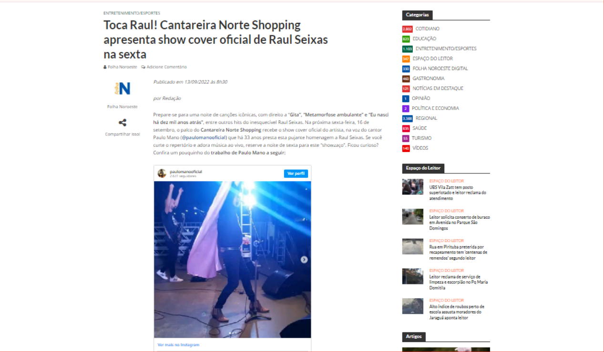Open paulomanooficial Instagram avatar
Image resolution: width=604 pixels, height=352 pixels.
(x=162, y=173)
